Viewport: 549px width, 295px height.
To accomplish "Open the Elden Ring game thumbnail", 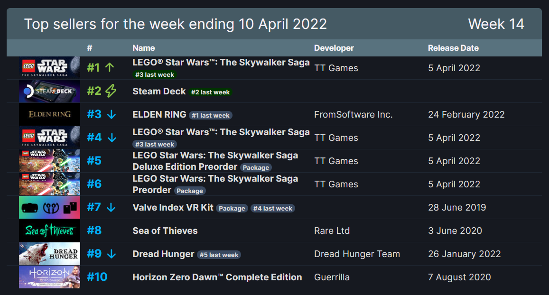I will coord(49,114).
